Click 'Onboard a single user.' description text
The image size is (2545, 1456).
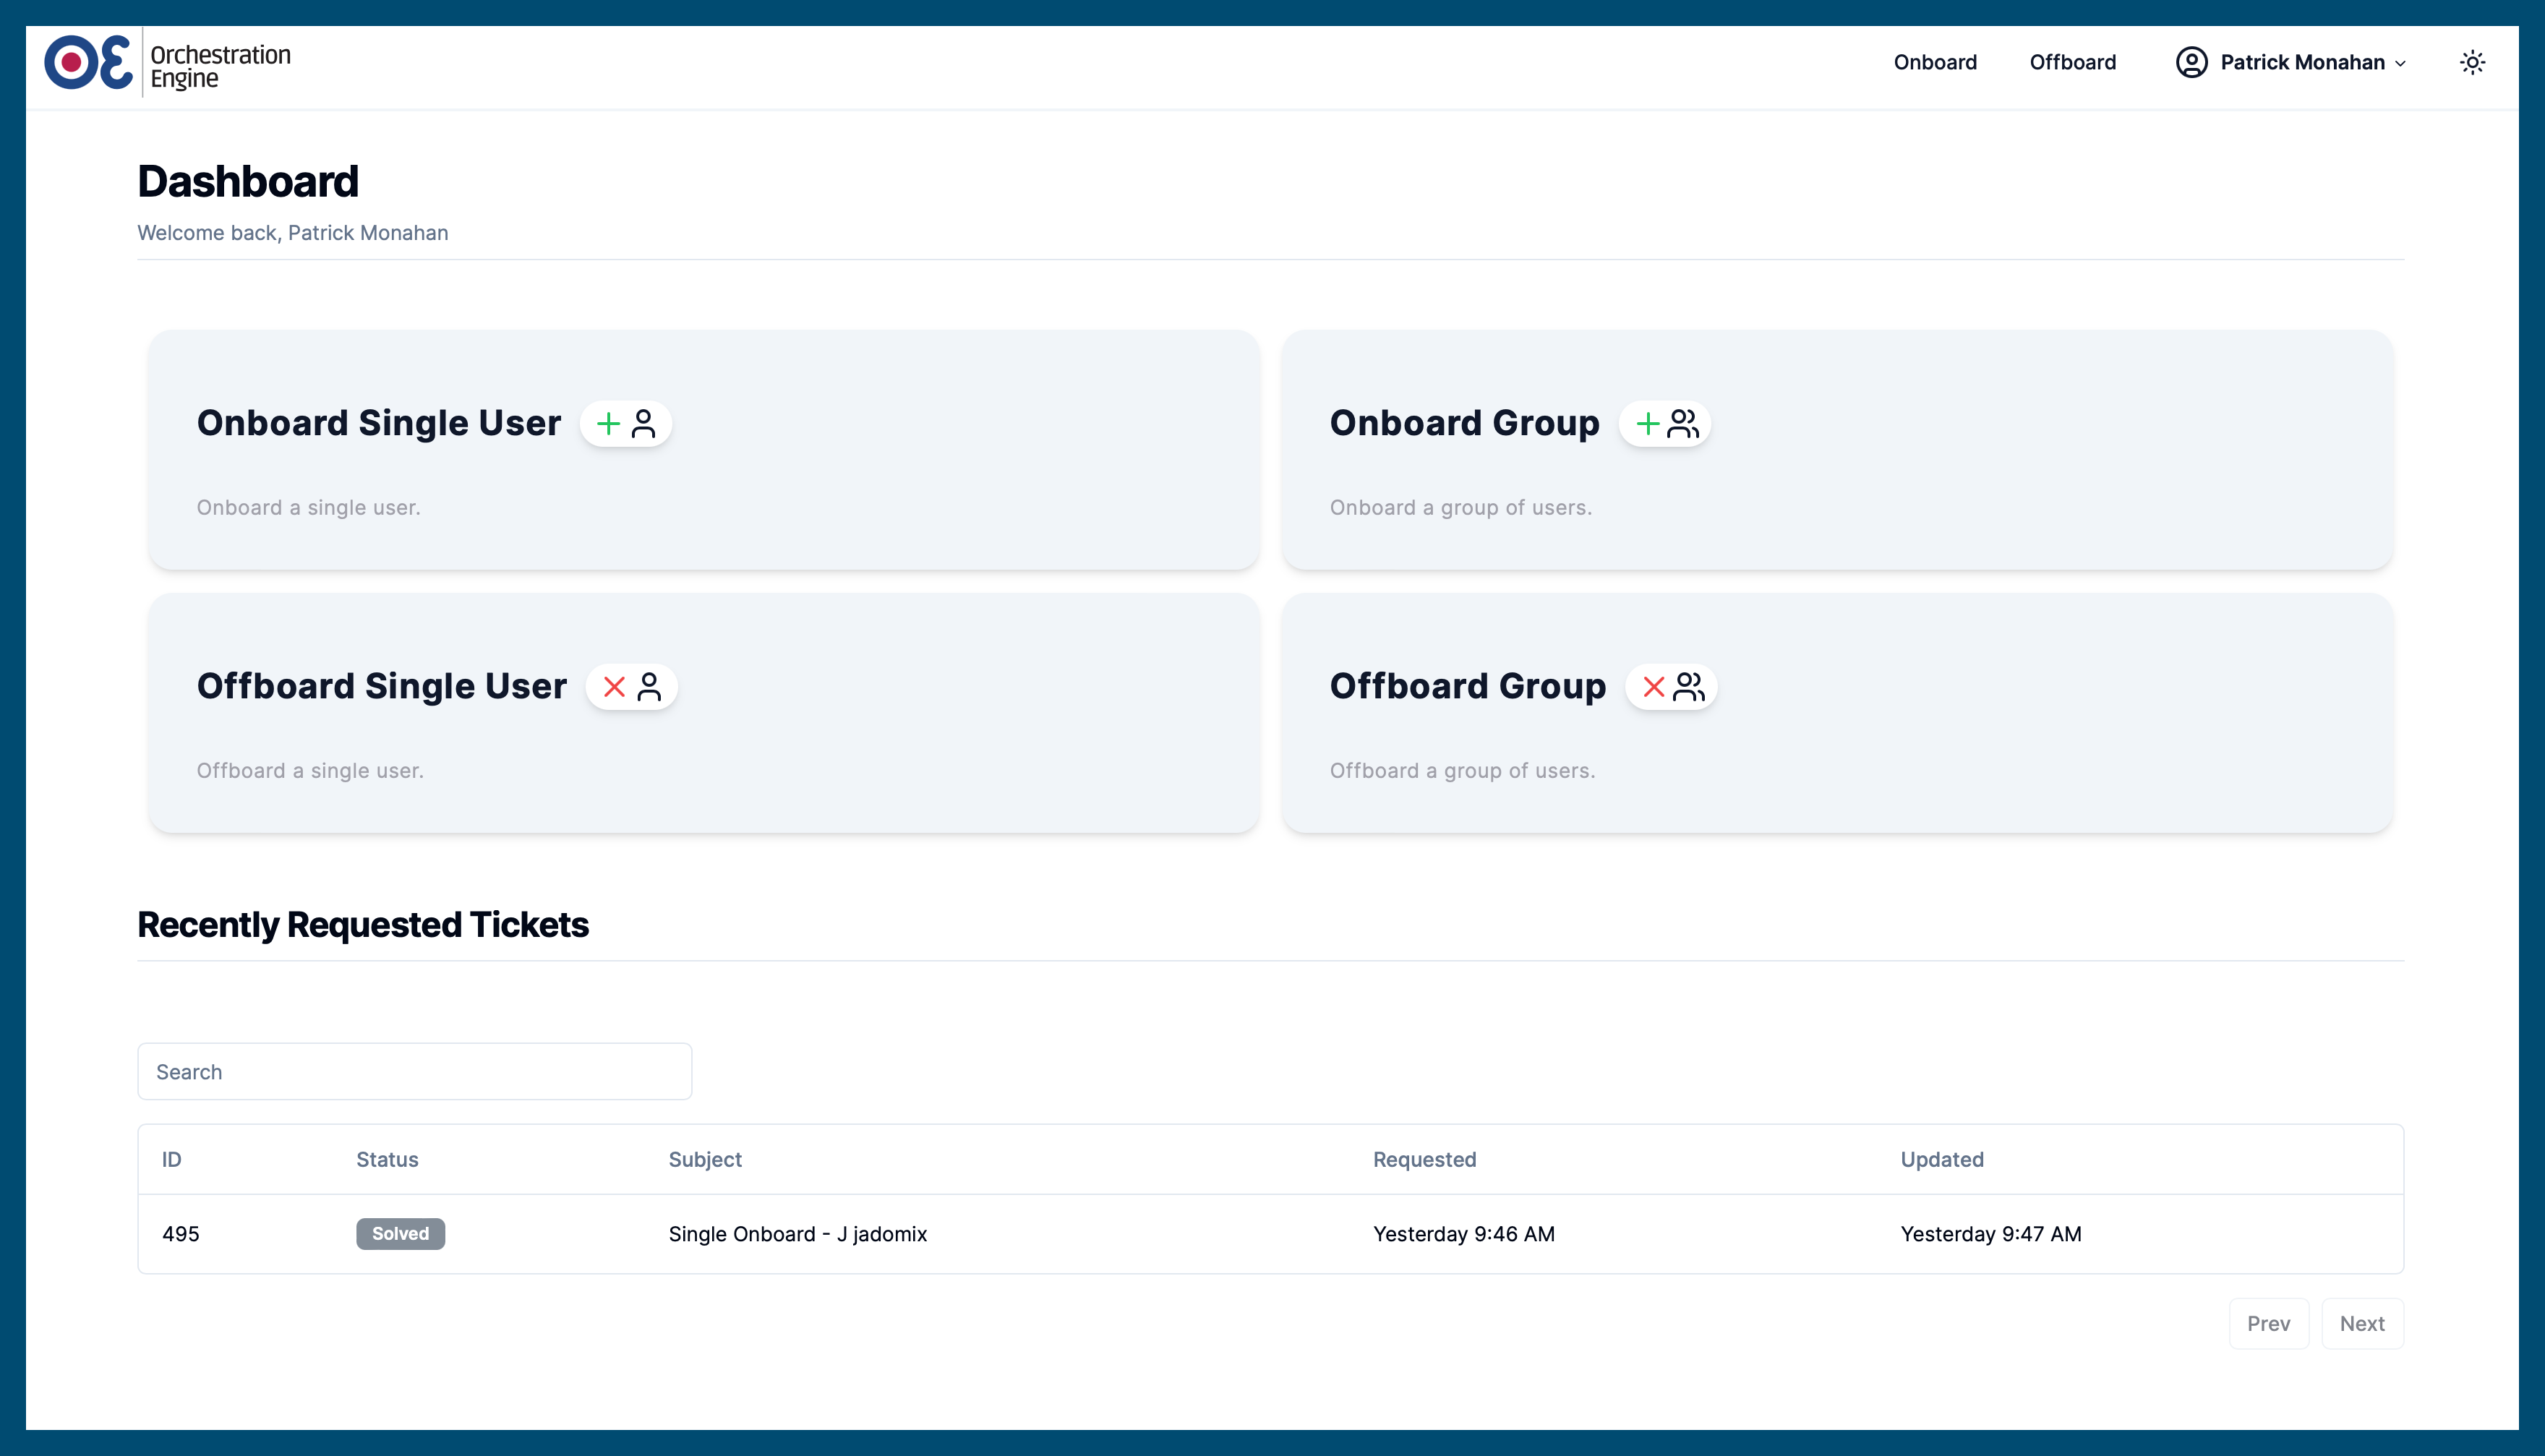308,507
